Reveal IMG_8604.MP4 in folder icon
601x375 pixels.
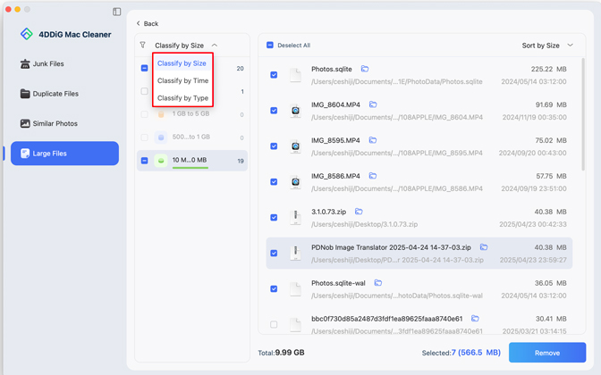(373, 104)
